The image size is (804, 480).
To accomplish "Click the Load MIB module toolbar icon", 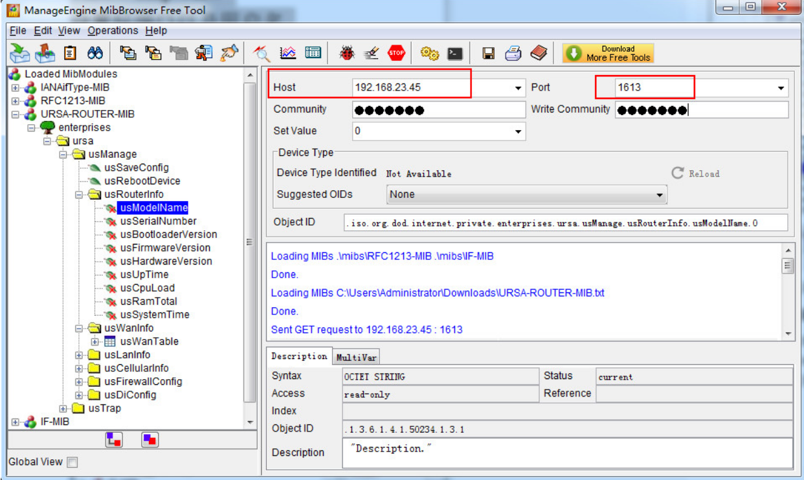I will (20, 53).
